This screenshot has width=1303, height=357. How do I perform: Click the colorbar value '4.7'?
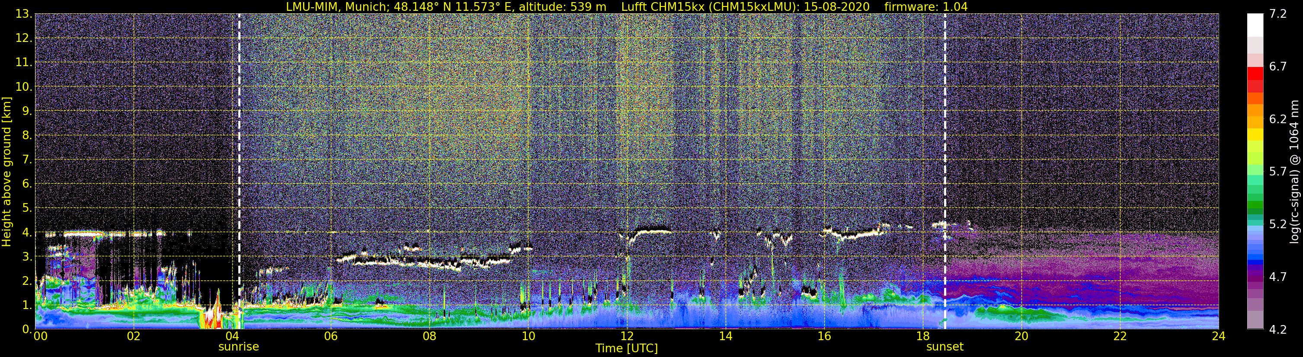[1278, 277]
